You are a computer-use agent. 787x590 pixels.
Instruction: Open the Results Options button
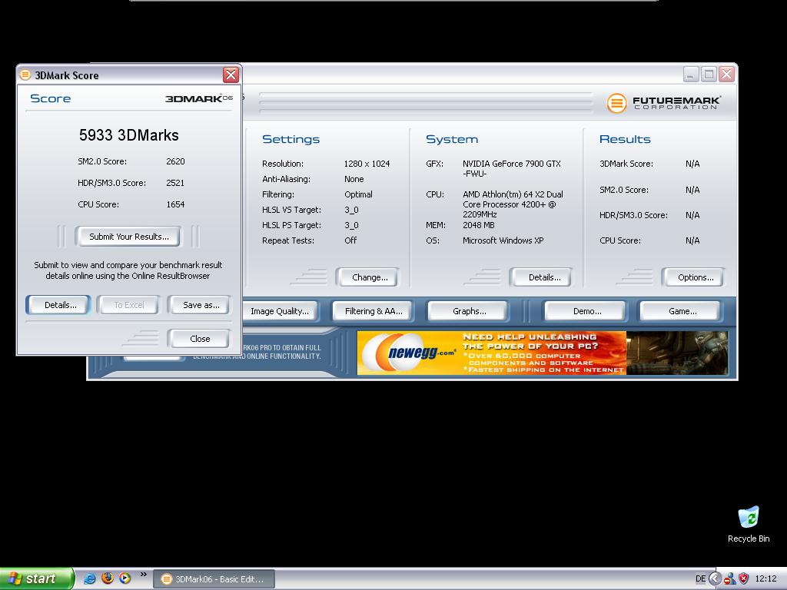click(x=693, y=277)
